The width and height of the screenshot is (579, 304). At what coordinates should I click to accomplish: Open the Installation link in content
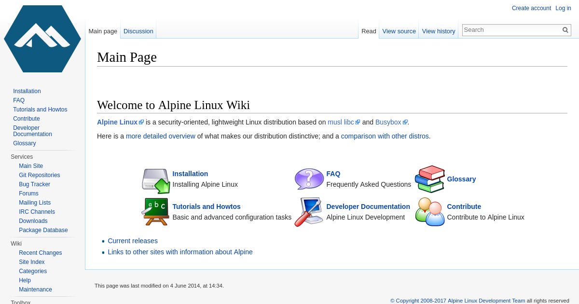click(x=190, y=174)
